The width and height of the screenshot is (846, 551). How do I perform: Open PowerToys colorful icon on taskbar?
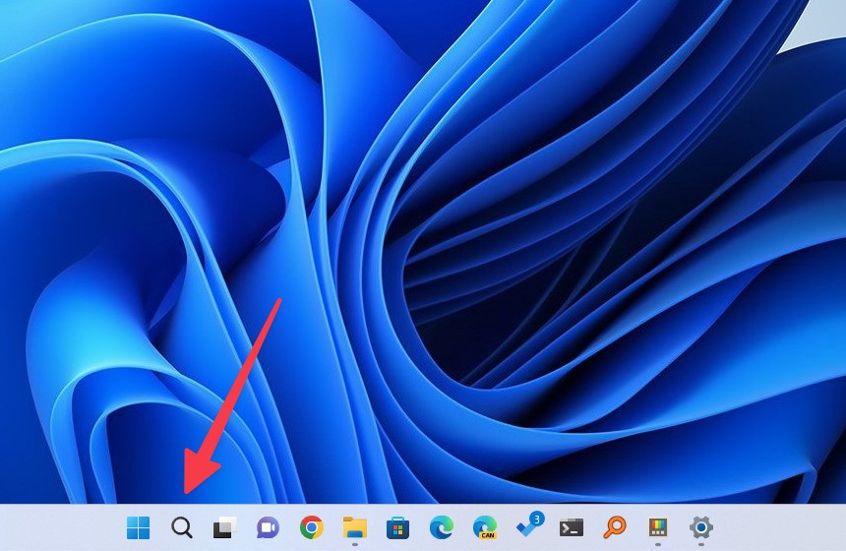[658, 527]
